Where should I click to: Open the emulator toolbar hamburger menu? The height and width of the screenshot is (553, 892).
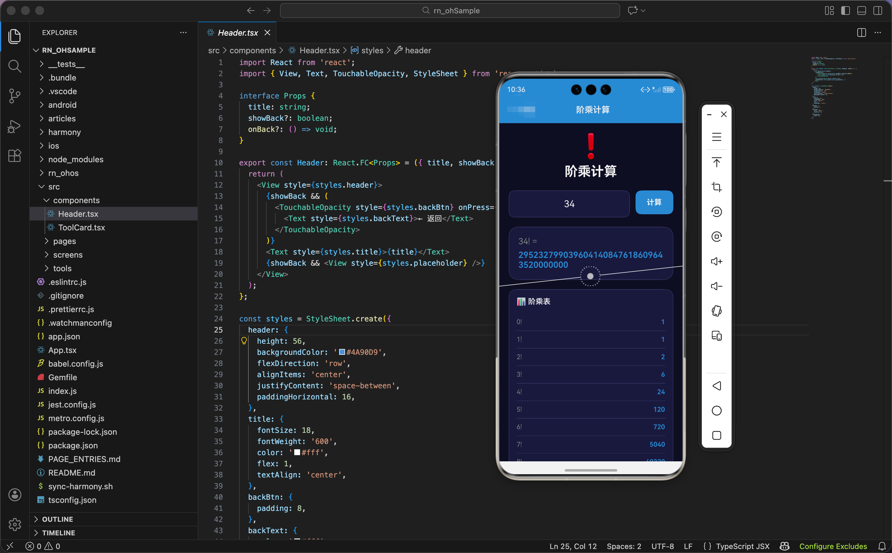(x=716, y=137)
